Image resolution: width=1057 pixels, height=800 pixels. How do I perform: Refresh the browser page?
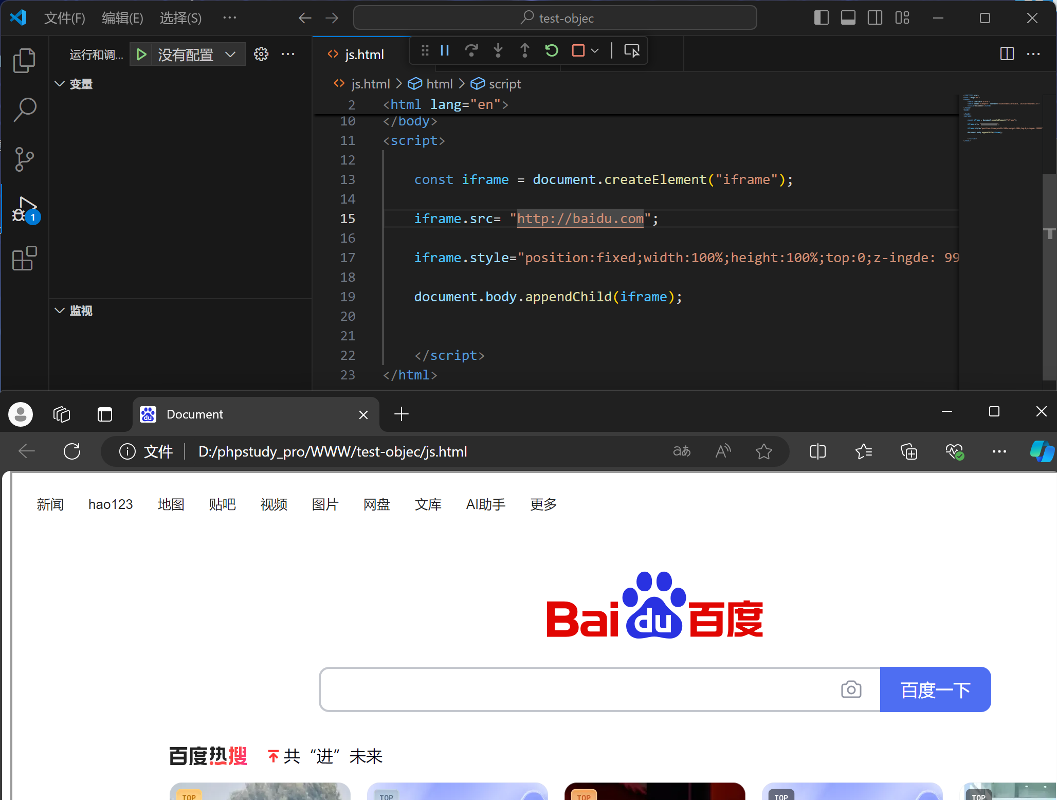(72, 451)
